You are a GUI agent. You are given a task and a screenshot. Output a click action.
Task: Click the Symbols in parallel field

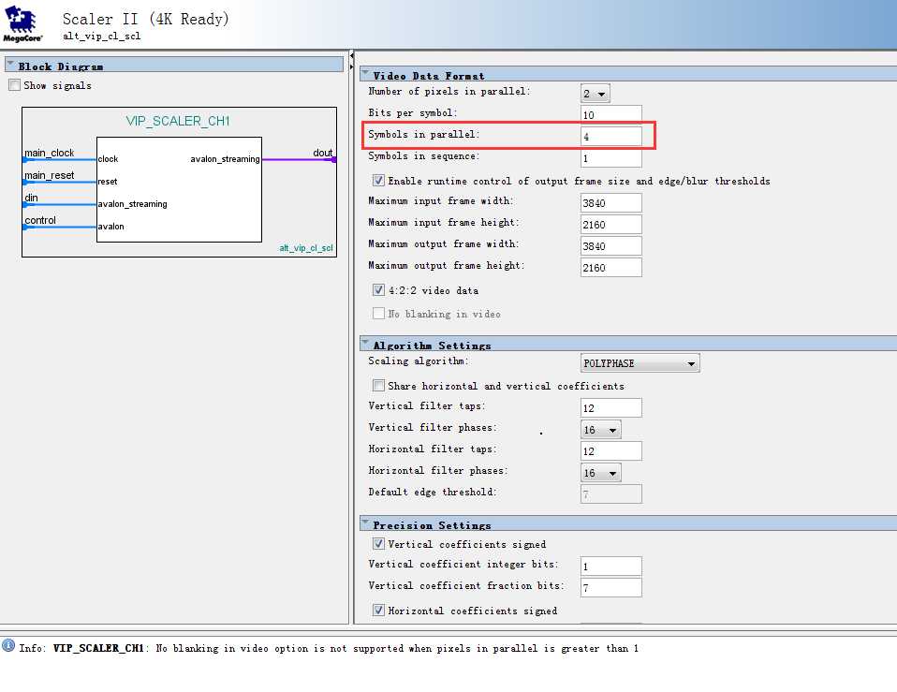pyautogui.click(x=611, y=136)
